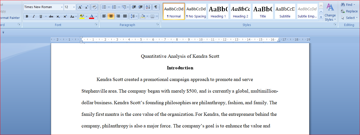360x135 pixels.
Task: Click the first-line indent ruler marker
Action: coord(81,38)
